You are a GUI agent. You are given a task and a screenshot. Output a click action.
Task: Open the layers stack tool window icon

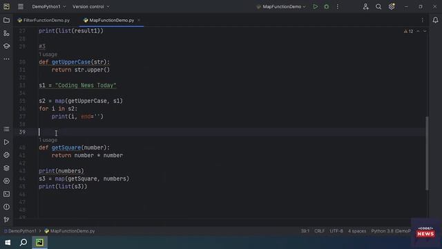tap(6, 168)
